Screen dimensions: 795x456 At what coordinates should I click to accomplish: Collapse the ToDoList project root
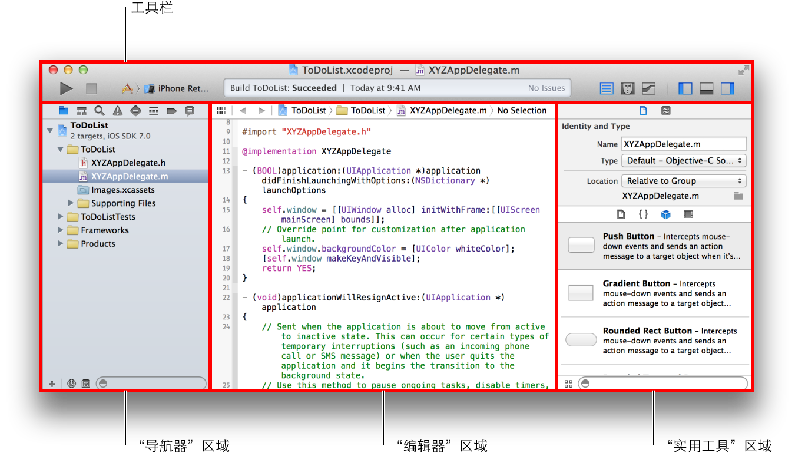(49, 130)
